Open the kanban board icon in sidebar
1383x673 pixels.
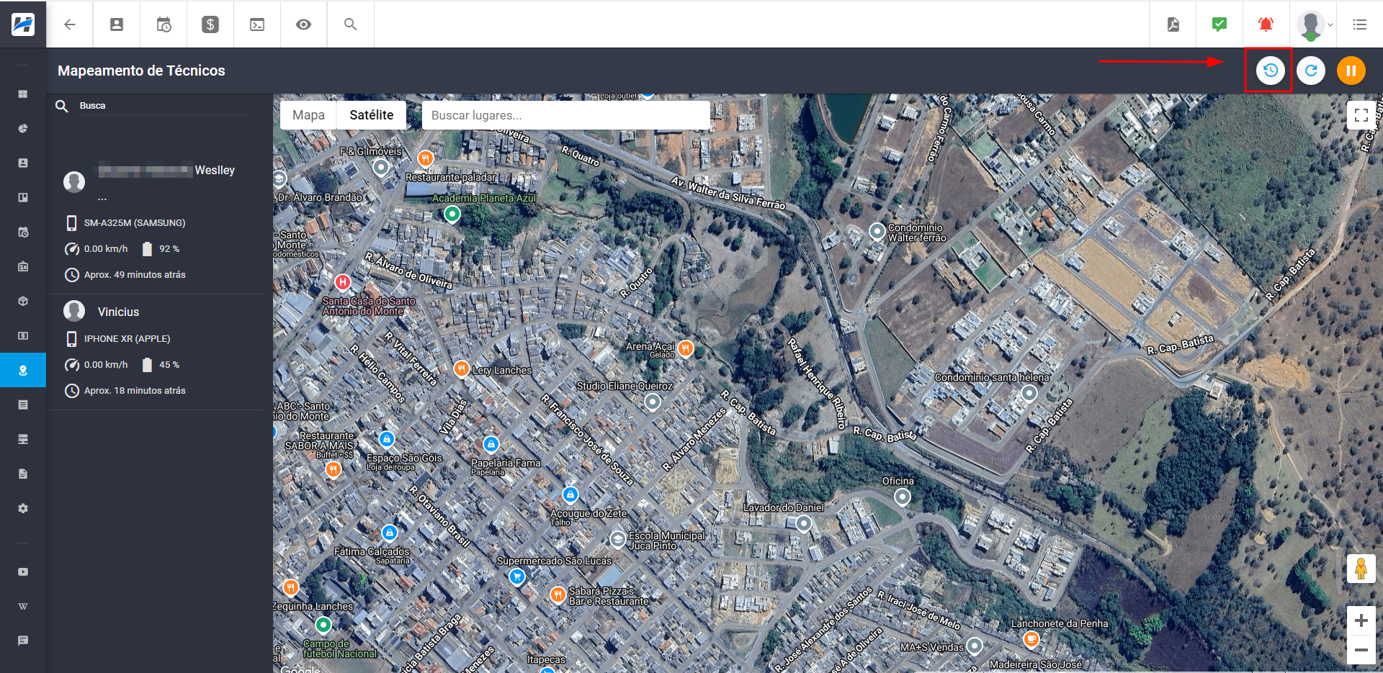coord(23,198)
